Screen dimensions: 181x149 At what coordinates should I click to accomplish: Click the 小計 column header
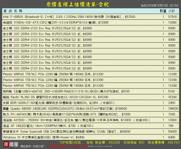(172, 11)
